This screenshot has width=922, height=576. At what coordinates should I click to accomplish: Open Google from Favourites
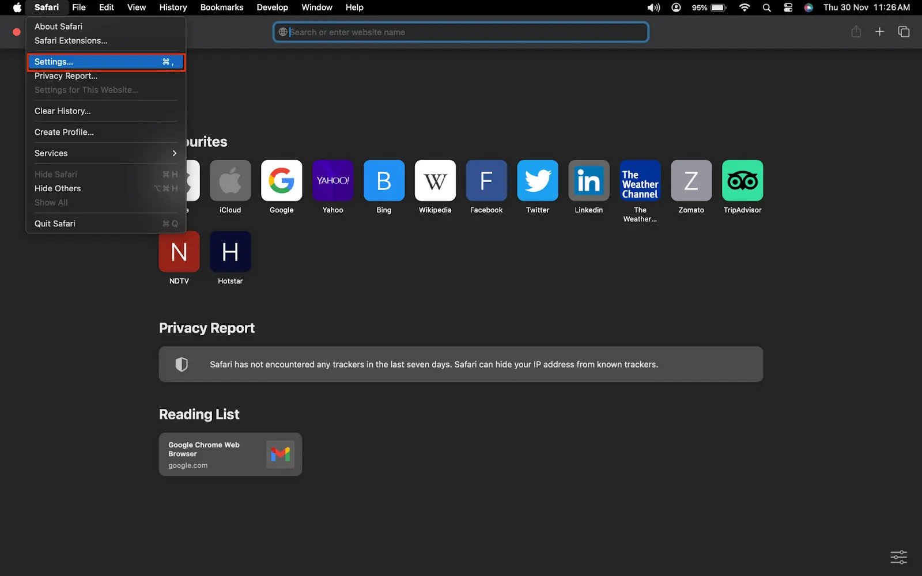coord(281,180)
